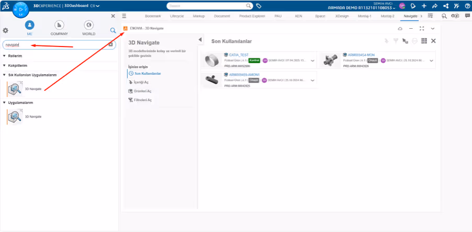This screenshot has width=472, height=232.
Task: Select the WORLD section
Action: (x=89, y=28)
